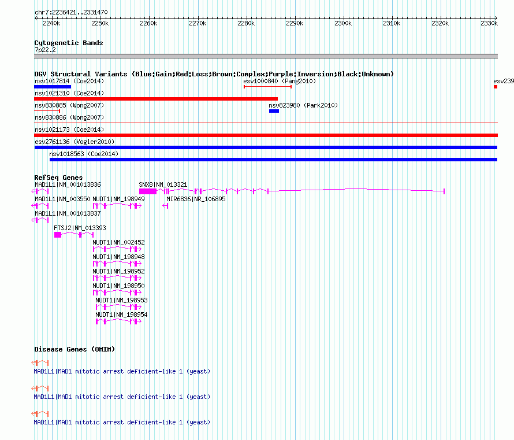Viewport: 514px width, 440px height.
Task: Click the 2330k ruler label
Action: (x=489, y=23)
